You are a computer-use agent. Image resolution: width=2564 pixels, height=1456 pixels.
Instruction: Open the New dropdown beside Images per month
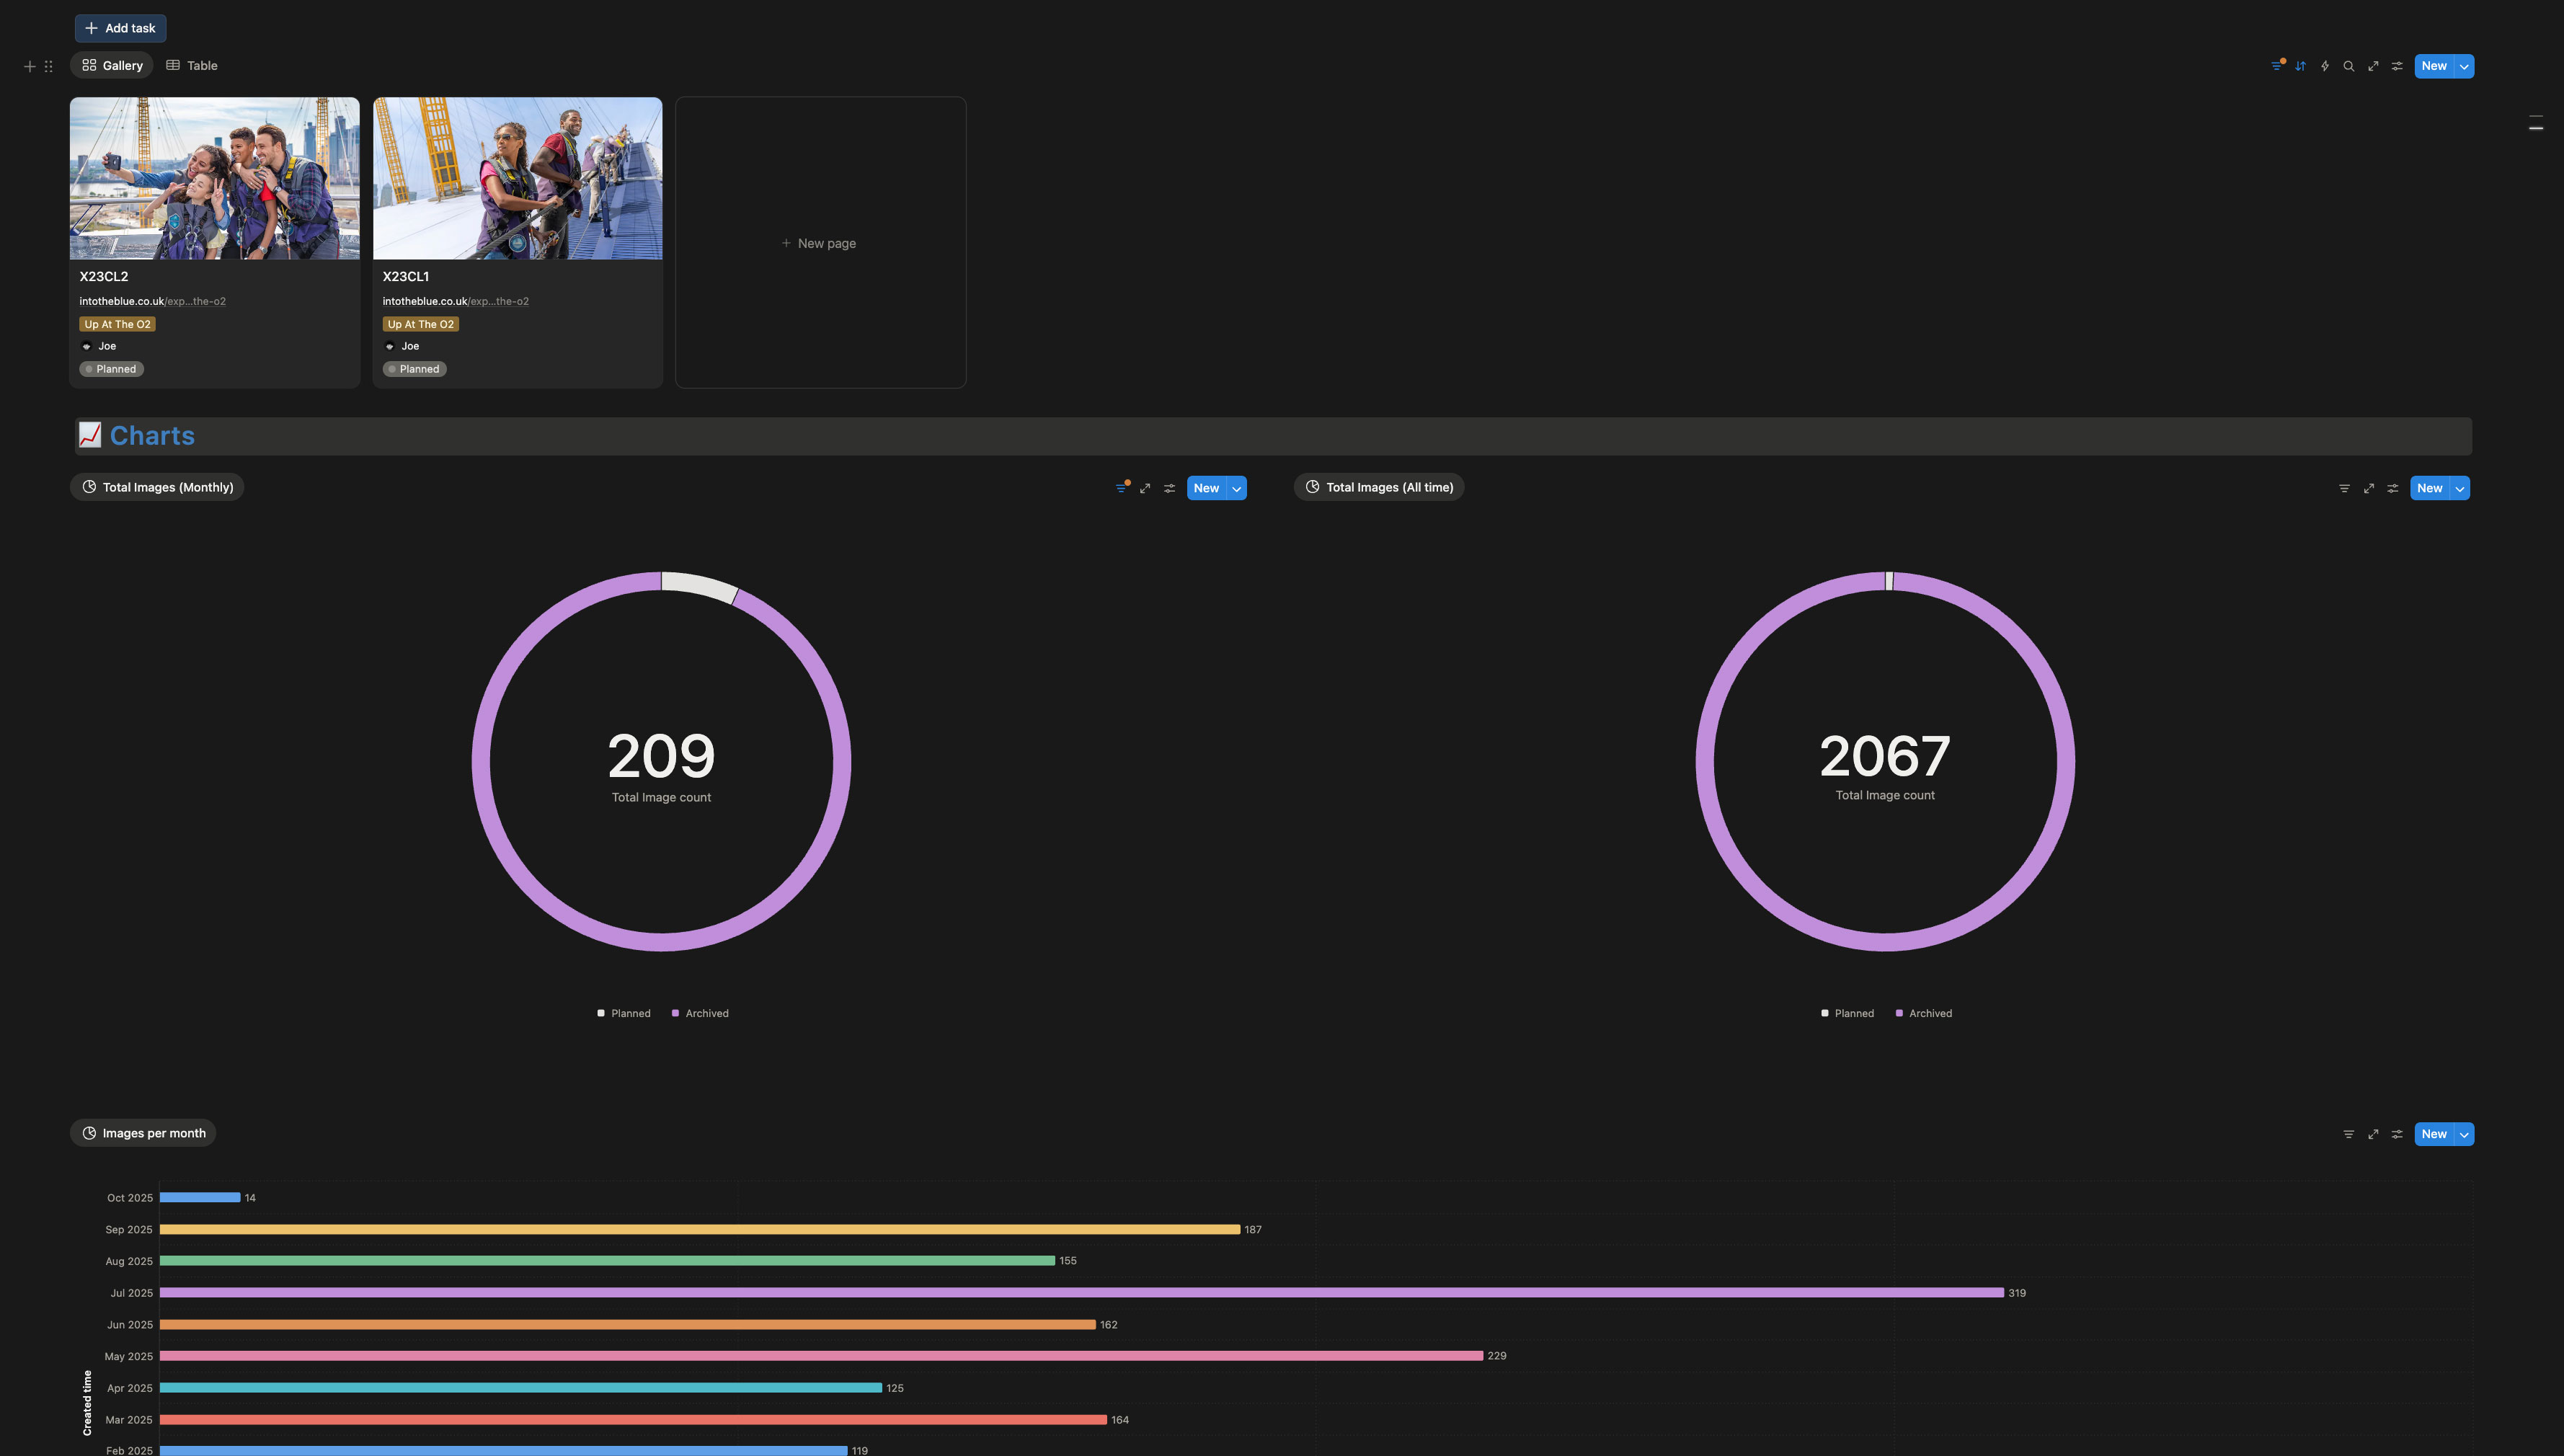pos(2463,1134)
